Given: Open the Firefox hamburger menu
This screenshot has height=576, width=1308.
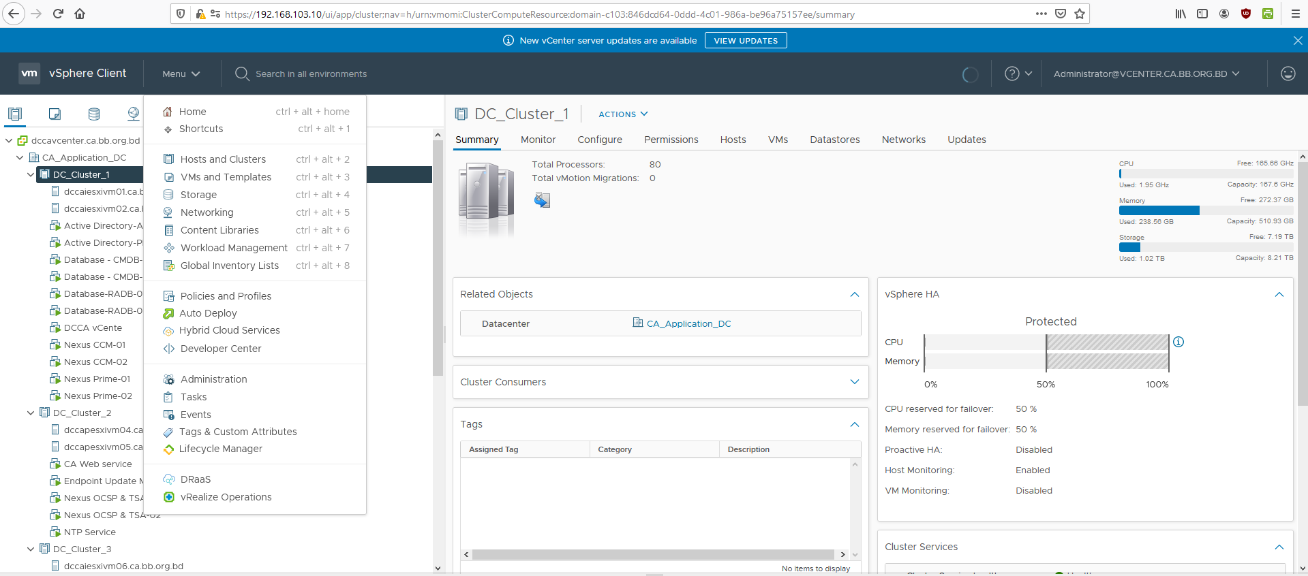Looking at the screenshot, I should tap(1296, 14).
